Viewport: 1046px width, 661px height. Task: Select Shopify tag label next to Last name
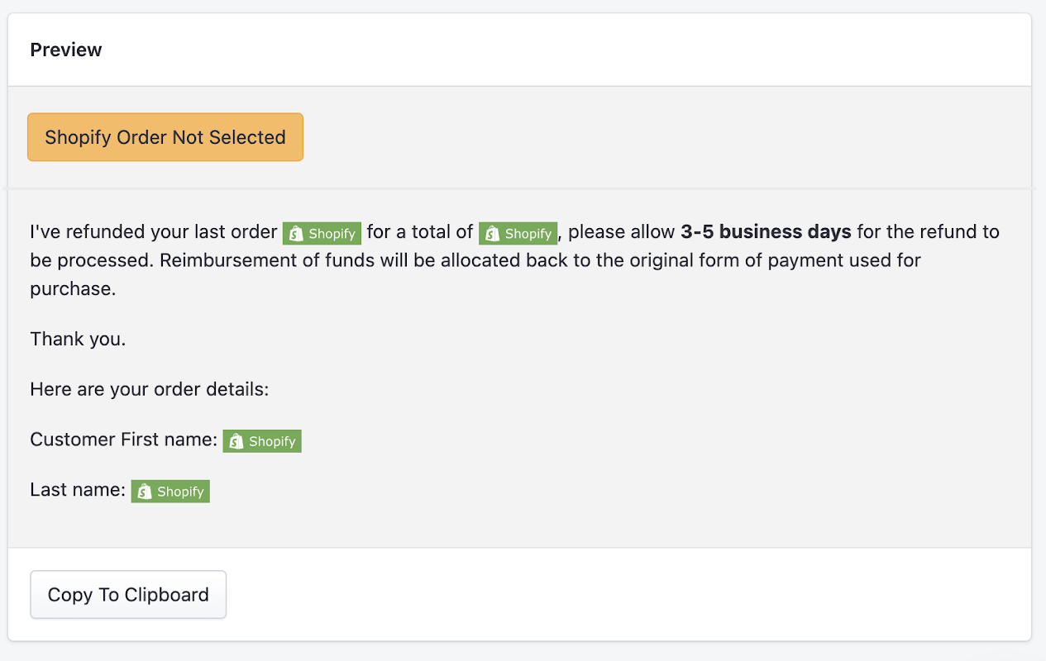[180, 492]
